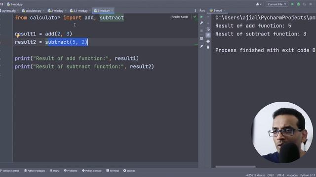Screen dimensions: 316x177
Task: Change UTF-8 file encoding in status bar
Action: click(x=280, y=175)
